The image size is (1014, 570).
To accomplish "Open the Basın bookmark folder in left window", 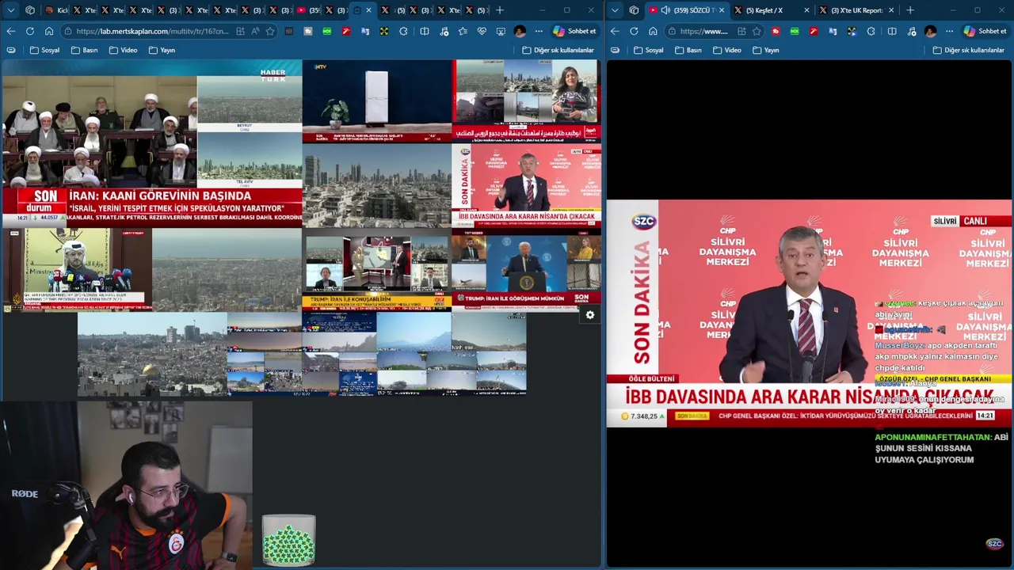I will coord(84,50).
